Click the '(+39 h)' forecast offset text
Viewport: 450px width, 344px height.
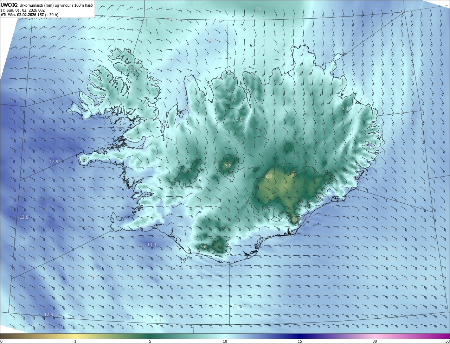tap(52, 15)
